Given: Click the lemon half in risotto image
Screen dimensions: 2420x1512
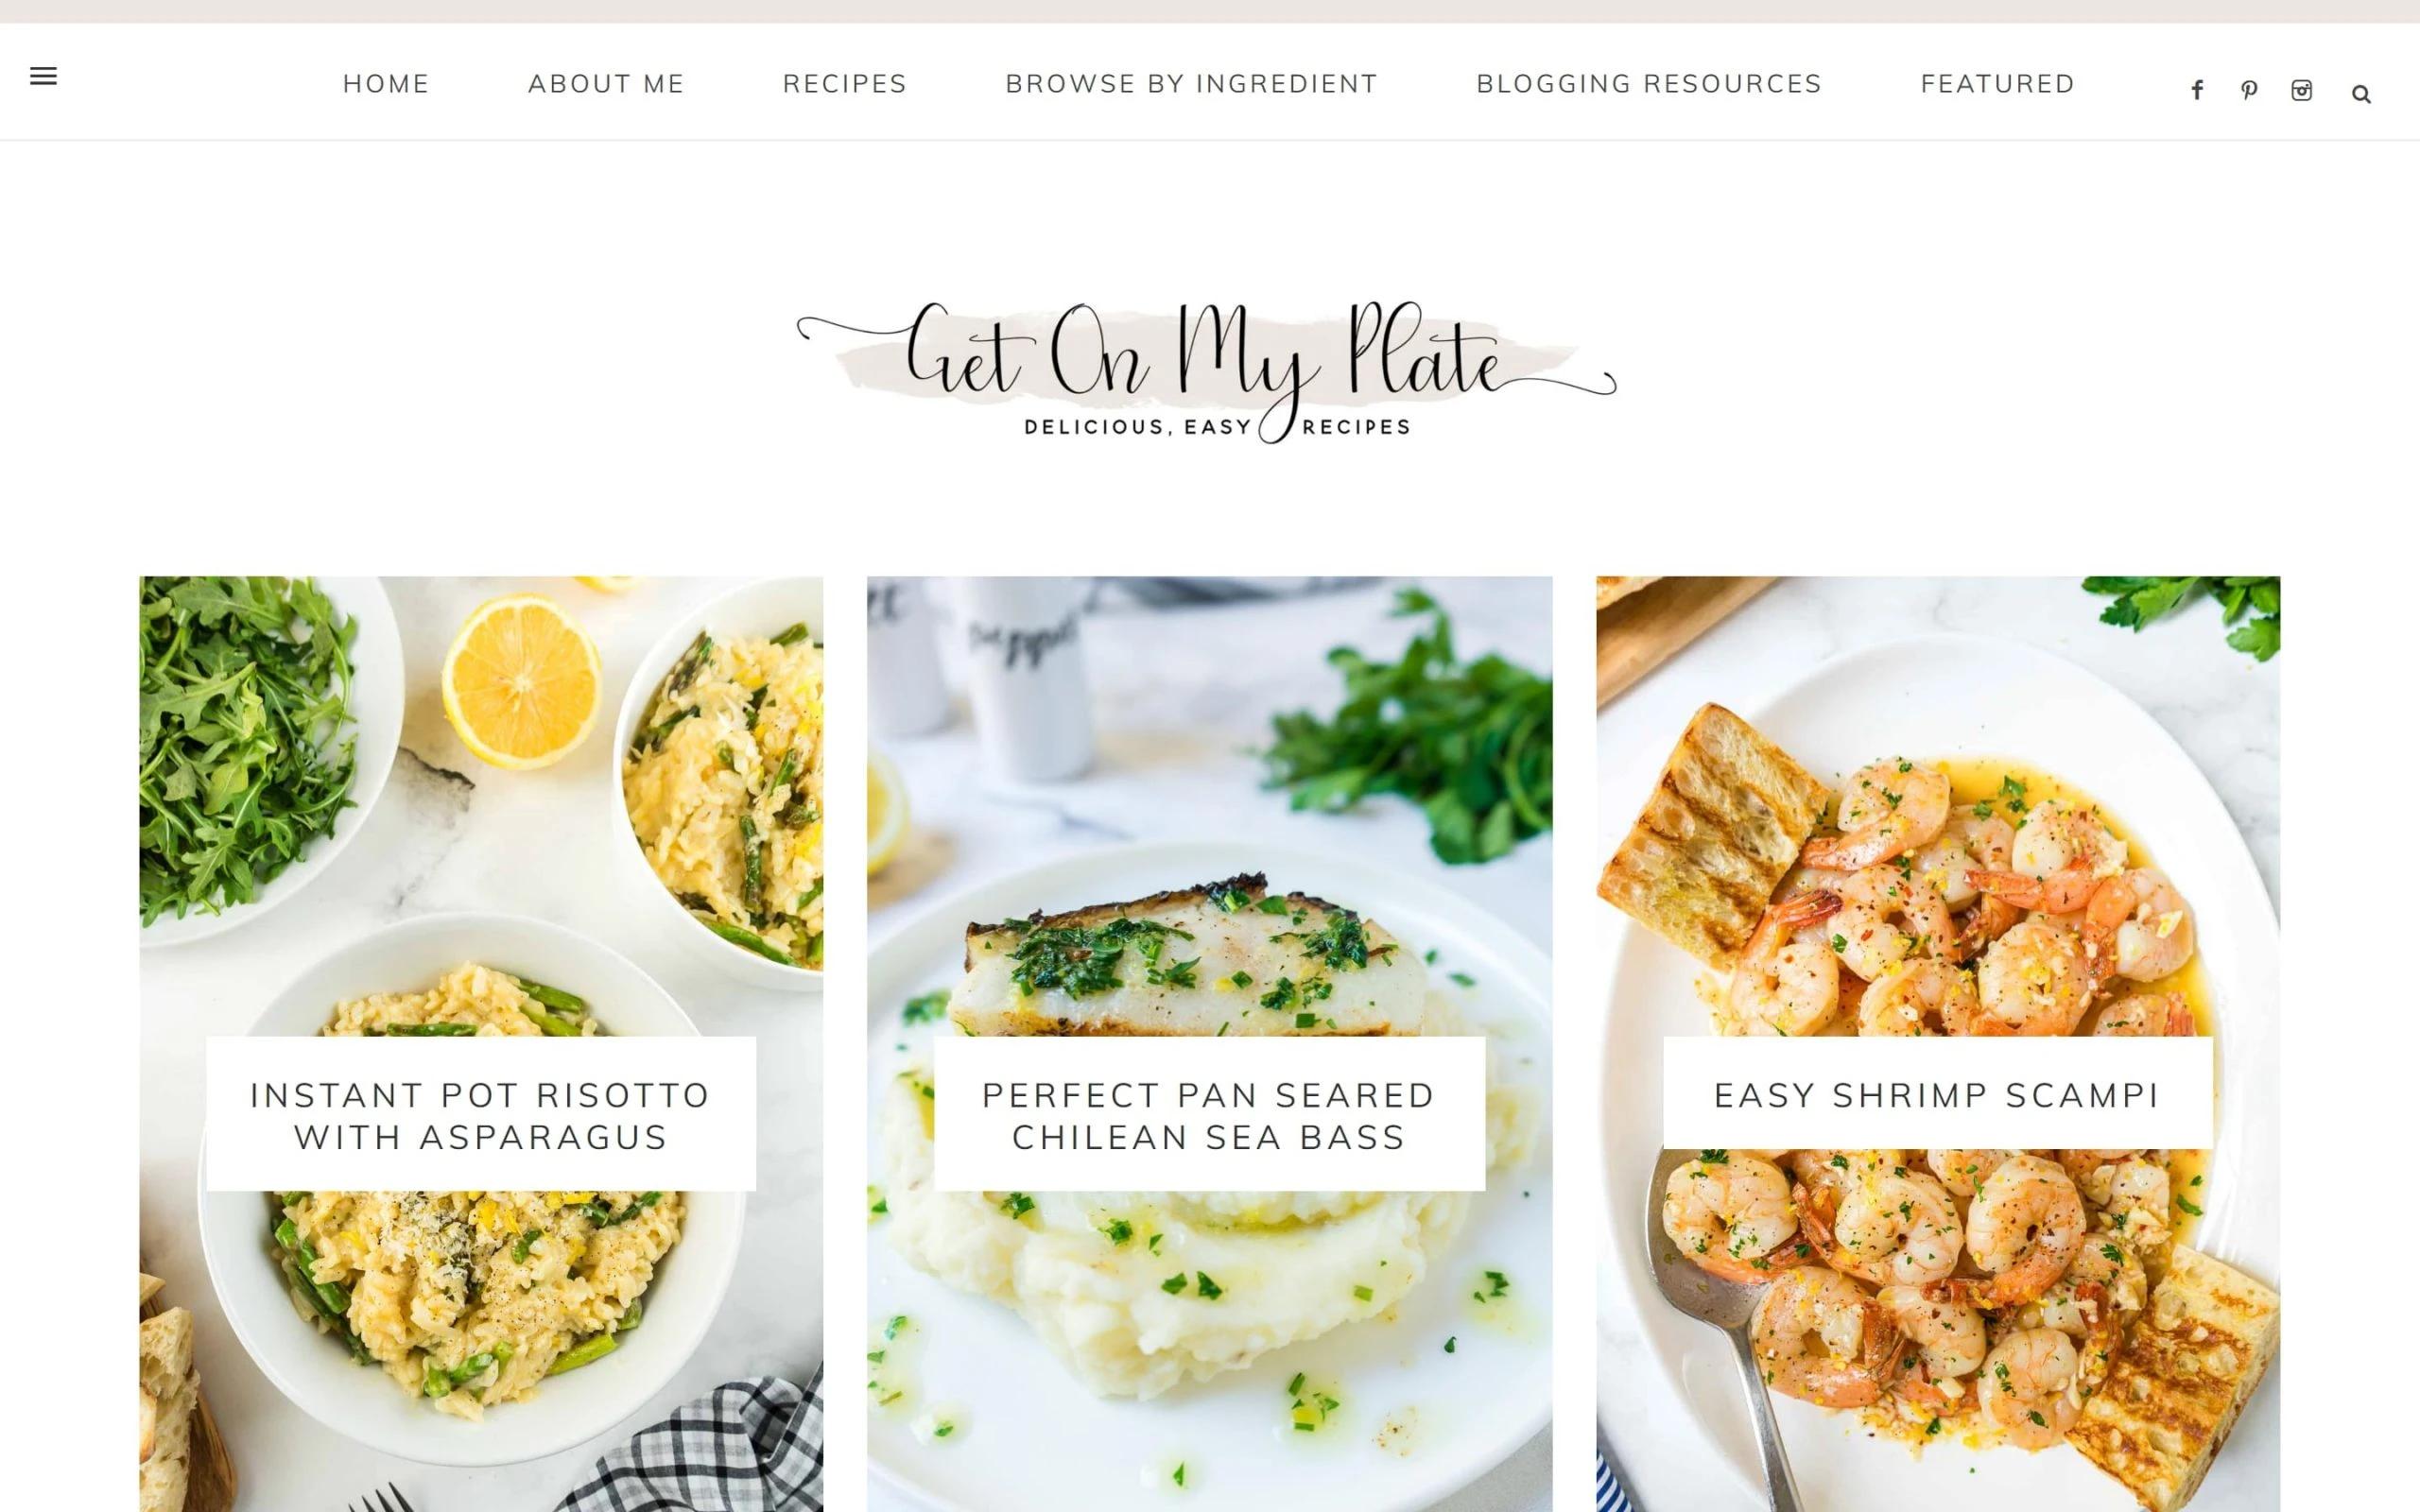Looking at the screenshot, I should [521, 681].
